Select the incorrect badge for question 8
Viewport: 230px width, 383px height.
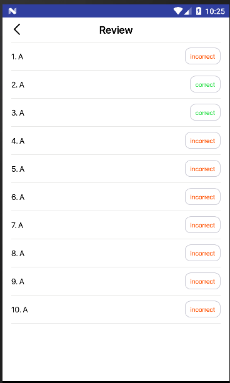pyautogui.click(x=202, y=253)
